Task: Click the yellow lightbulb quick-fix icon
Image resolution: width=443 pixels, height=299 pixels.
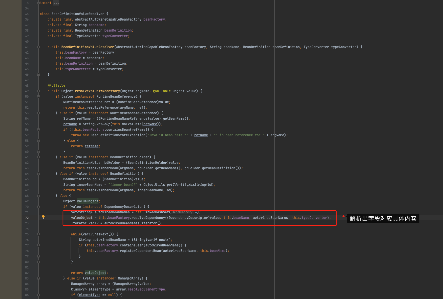Action: pyautogui.click(x=43, y=217)
